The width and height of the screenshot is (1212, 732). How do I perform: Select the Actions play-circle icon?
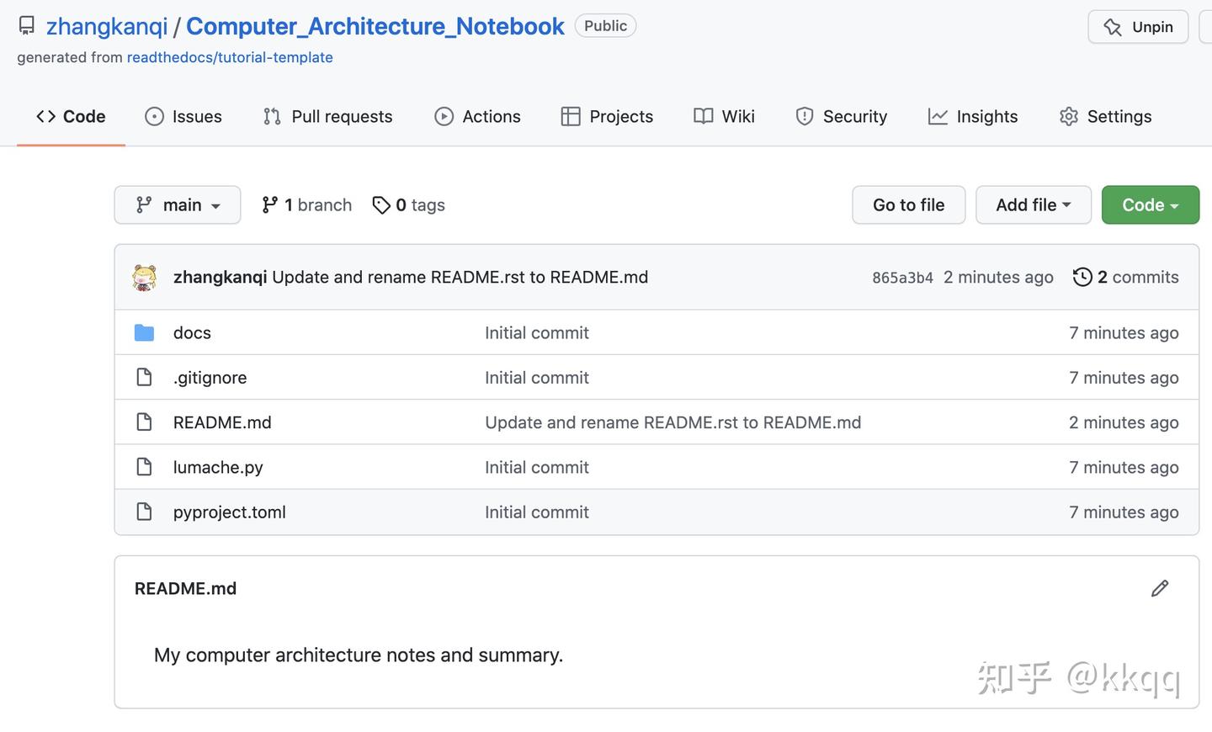pyautogui.click(x=444, y=116)
